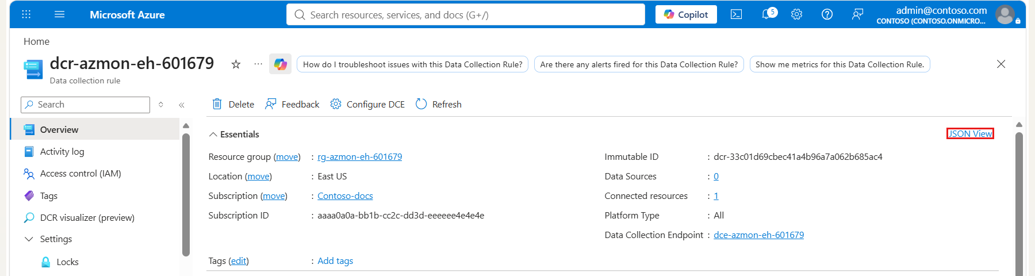Click the sidebar scroll up arrow
This screenshot has height=276, width=1035.
(186, 125)
